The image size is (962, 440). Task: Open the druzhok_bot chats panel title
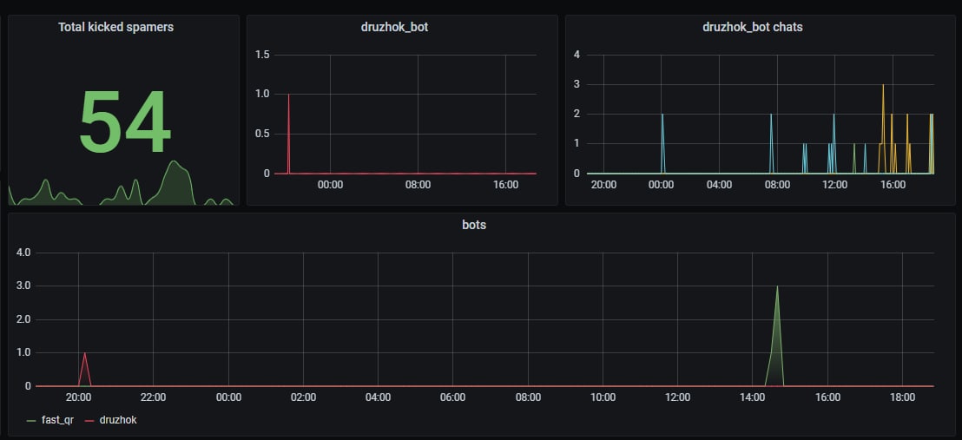(752, 27)
